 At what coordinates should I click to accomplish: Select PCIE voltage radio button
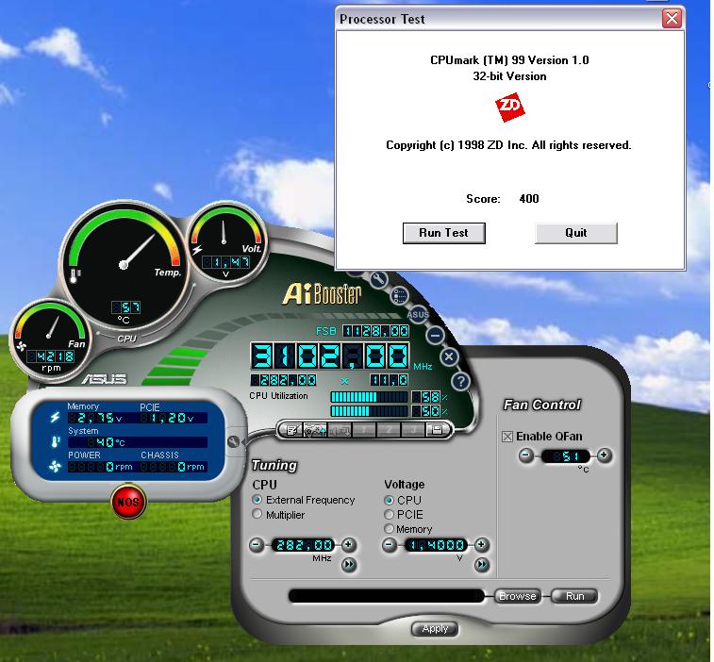tap(389, 515)
